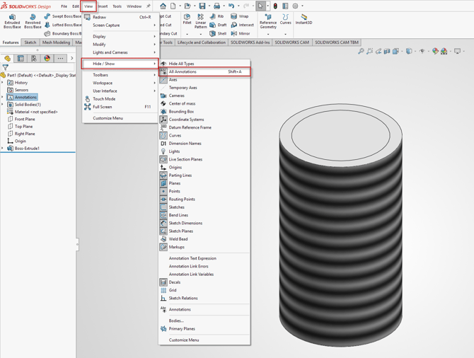Screen dimensions: 474x358
Task: Click the Zoom to Fit icon in viewport
Action: pos(361,51)
